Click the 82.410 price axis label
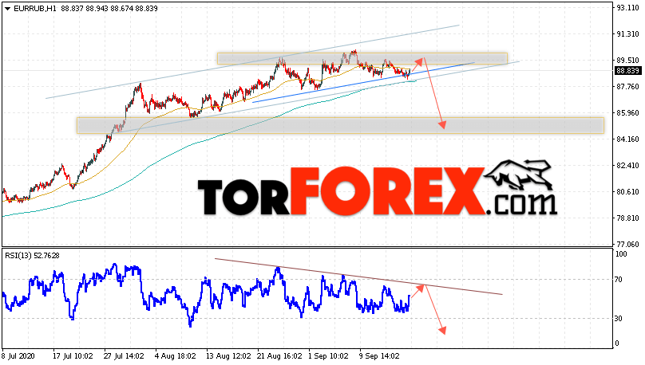 627,165
